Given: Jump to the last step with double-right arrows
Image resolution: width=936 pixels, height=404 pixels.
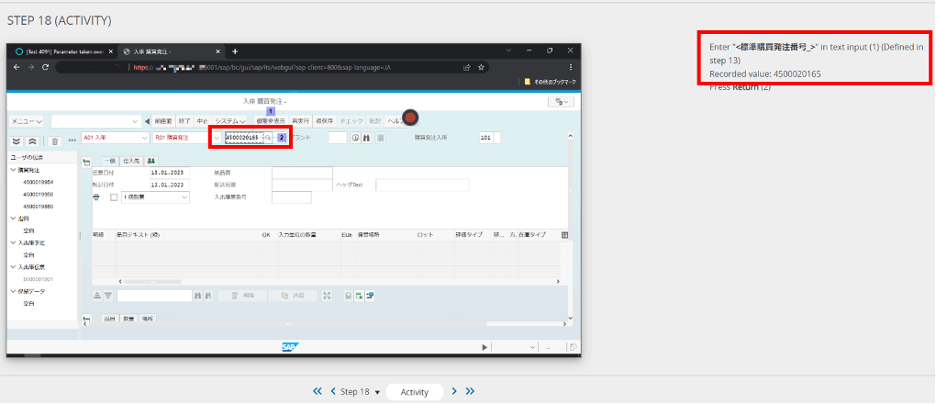Looking at the screenshot, I should [x=470, y=391].
